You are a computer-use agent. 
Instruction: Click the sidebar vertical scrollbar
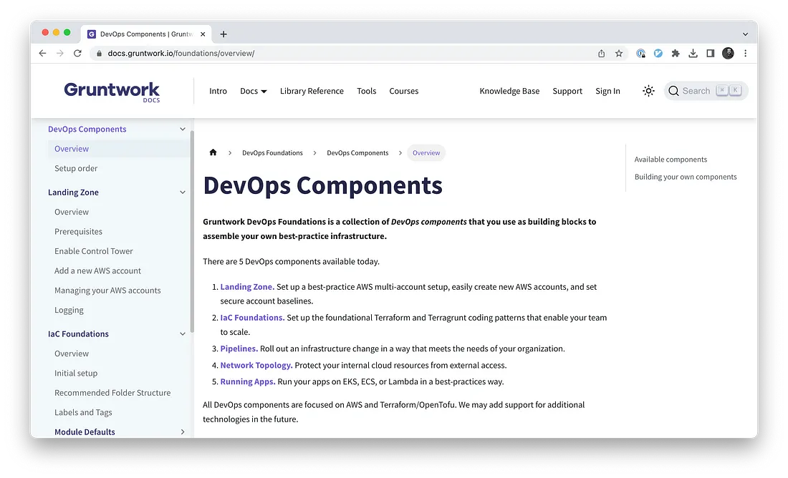(x=192, y=231)
